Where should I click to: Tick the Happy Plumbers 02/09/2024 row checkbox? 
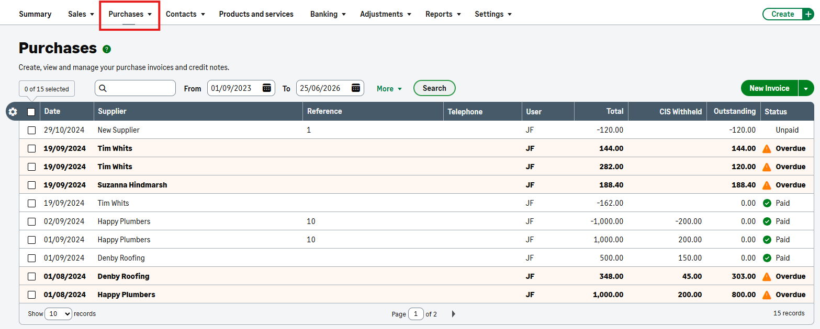pyautogui.click(x=32, y=221)
